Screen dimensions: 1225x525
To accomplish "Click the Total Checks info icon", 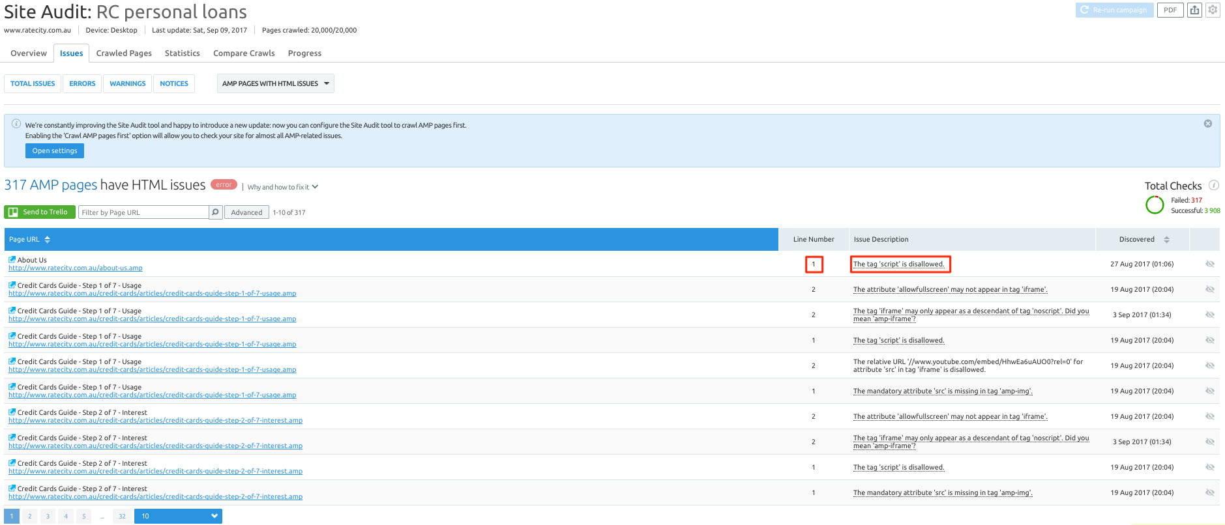I will click(1213, 185).
